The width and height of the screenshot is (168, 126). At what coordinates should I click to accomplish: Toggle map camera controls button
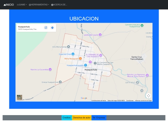pos(148,96)
